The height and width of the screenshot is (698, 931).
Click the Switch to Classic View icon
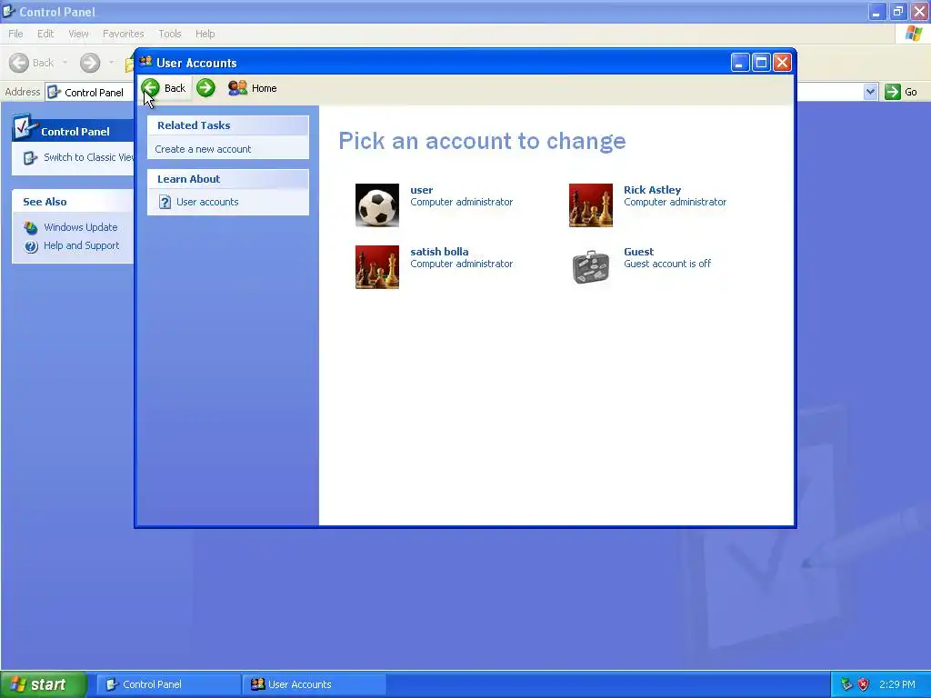pos(30,158)
